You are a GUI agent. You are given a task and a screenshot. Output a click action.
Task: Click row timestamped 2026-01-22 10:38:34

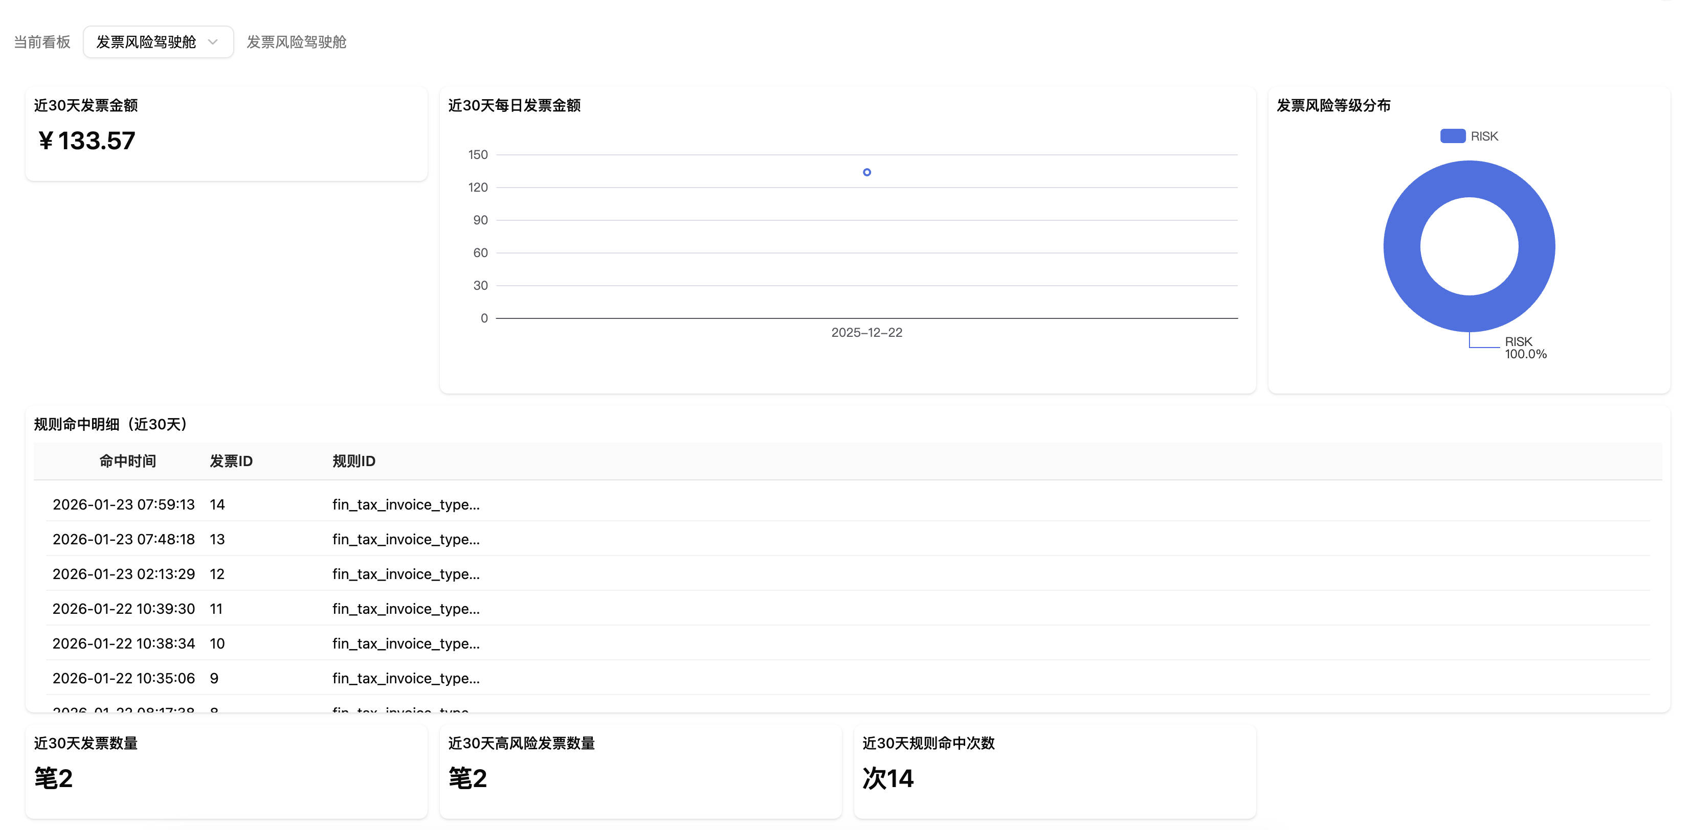pos(124,643)
